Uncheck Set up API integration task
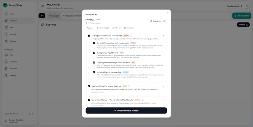The height and width of the screenshot is (127, 253). coord(94,43)
